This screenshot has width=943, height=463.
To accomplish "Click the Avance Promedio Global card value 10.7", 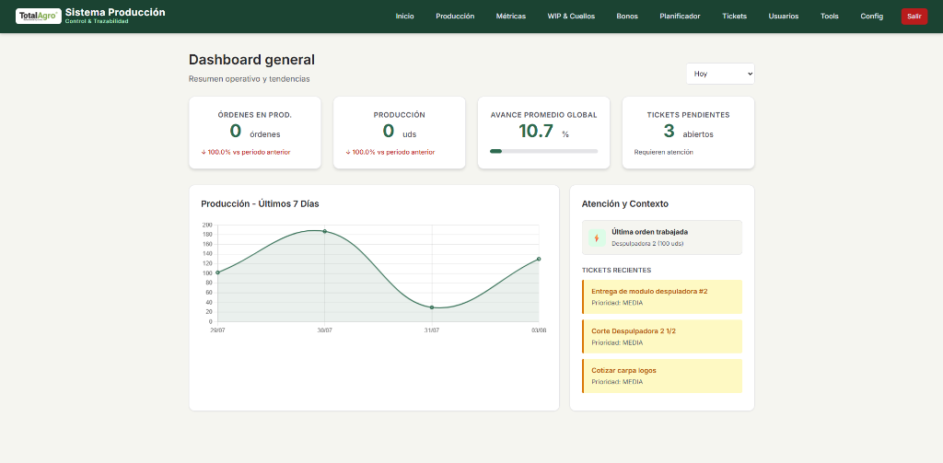I will [x=536, y=131].
